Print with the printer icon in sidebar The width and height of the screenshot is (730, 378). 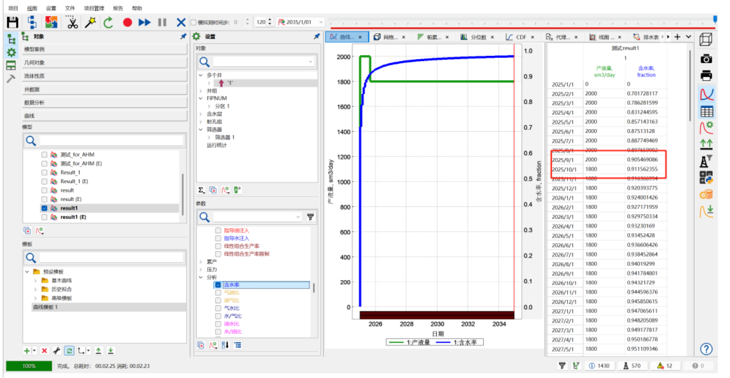[x=706, y=75]
